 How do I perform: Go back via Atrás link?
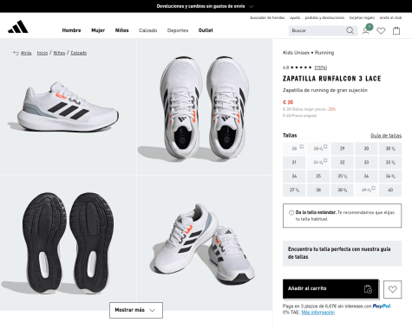click(x=26, y=53)
